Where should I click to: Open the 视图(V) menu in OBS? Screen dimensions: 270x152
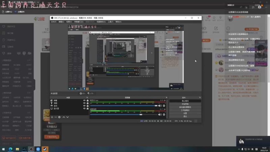pyautogui.click(x=69, y=22)
